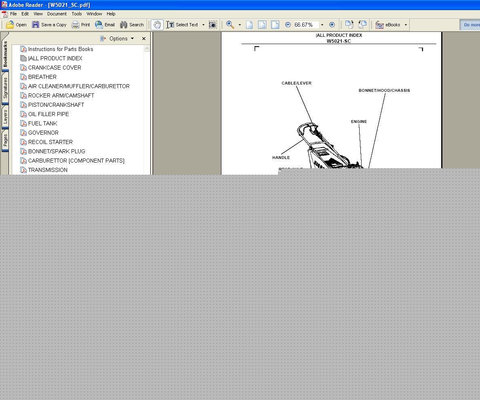The width and height of the screenshot is (480, 400).
Task: Click the Open folder icon
Action: coord(10,25)
